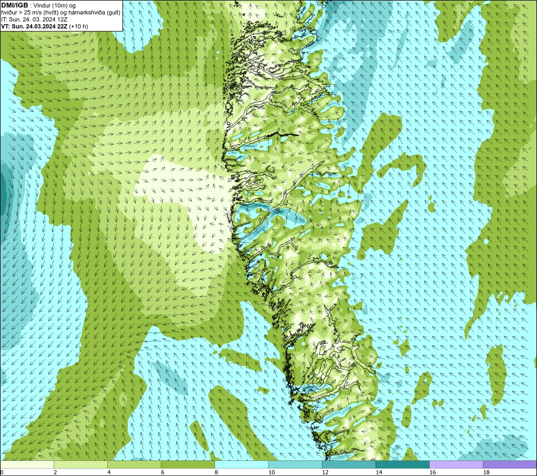The width and height of the screenshot is (537, 476).
Task: Click the "IT: Sun. 24. 03. 2024 12Z" line
Action: click(34, 19)
